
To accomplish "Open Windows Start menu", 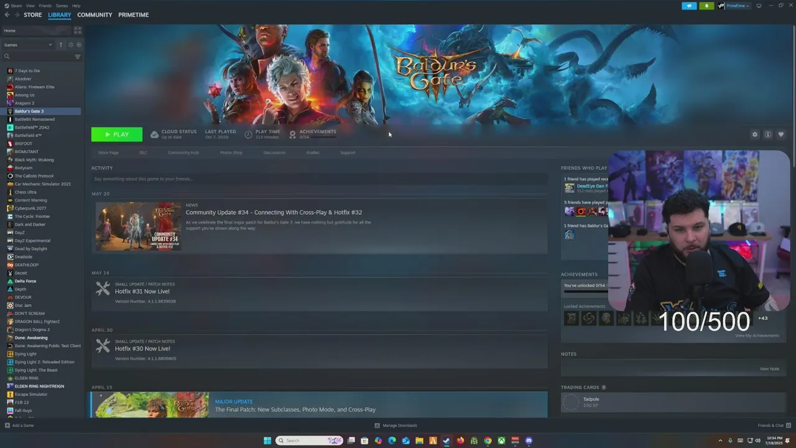I will tap(267, 441).
